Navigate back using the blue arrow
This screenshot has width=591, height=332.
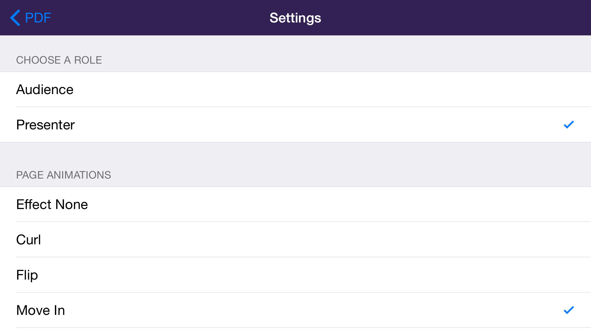tap(15, 18)
